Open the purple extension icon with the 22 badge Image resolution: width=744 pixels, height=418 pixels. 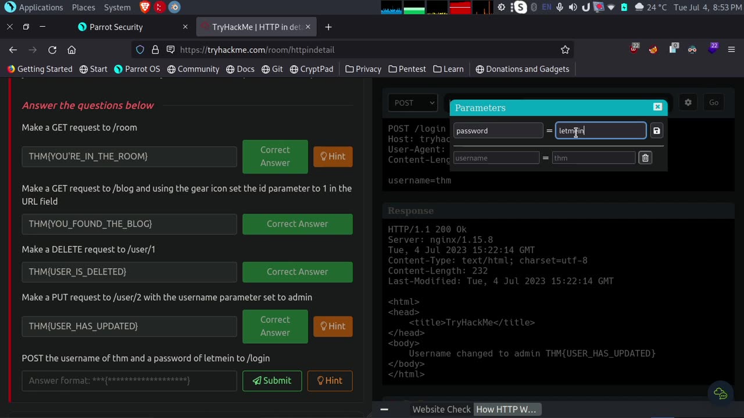(713, 49)
